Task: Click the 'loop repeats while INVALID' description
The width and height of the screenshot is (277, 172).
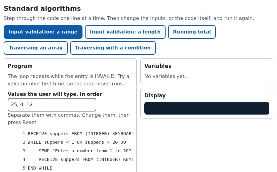Action: point(68,80)
